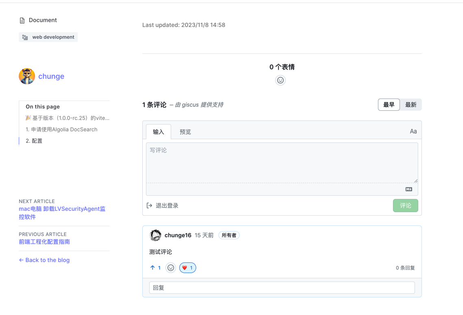The image size is (463, 315).
Task: Click the logout icon next to 退出登录
Action: point(149,205)
